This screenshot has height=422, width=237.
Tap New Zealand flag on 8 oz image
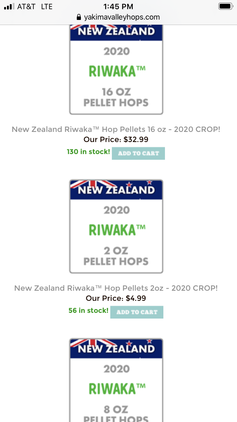click(116, 348)
